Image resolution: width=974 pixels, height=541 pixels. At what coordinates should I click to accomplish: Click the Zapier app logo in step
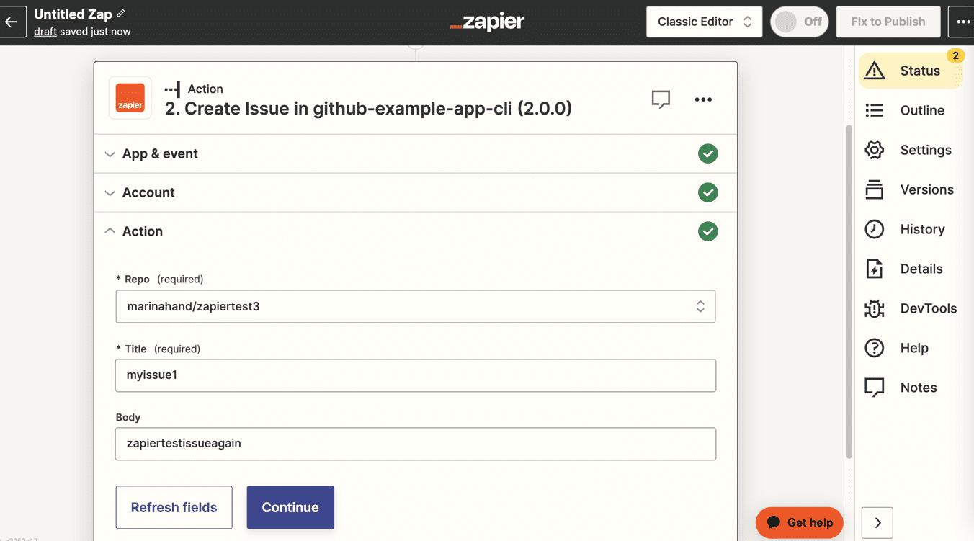tap(130, 98)
